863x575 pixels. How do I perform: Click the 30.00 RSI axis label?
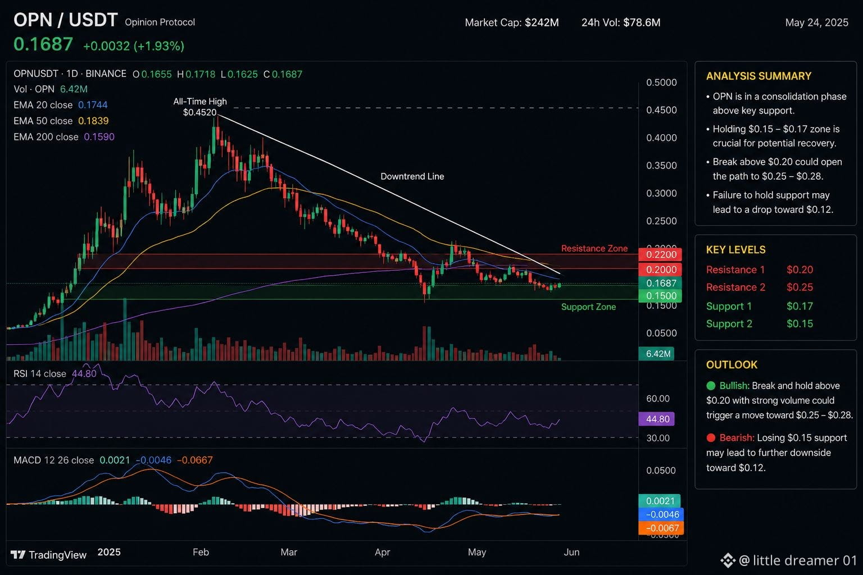pyautogui.click(x=658, y=438)
